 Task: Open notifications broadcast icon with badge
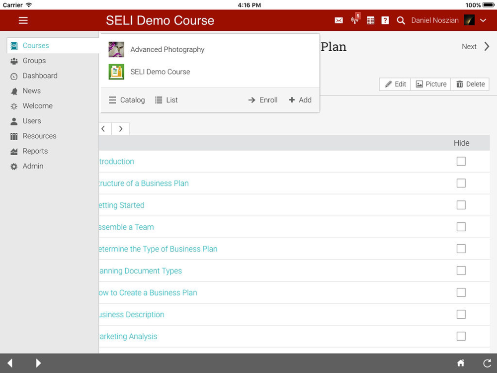click(x=355, y=19)
